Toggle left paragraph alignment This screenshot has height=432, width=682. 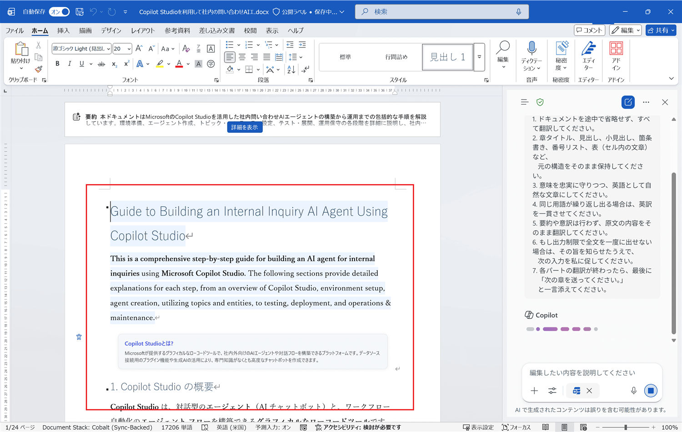[x=230, y=57]
